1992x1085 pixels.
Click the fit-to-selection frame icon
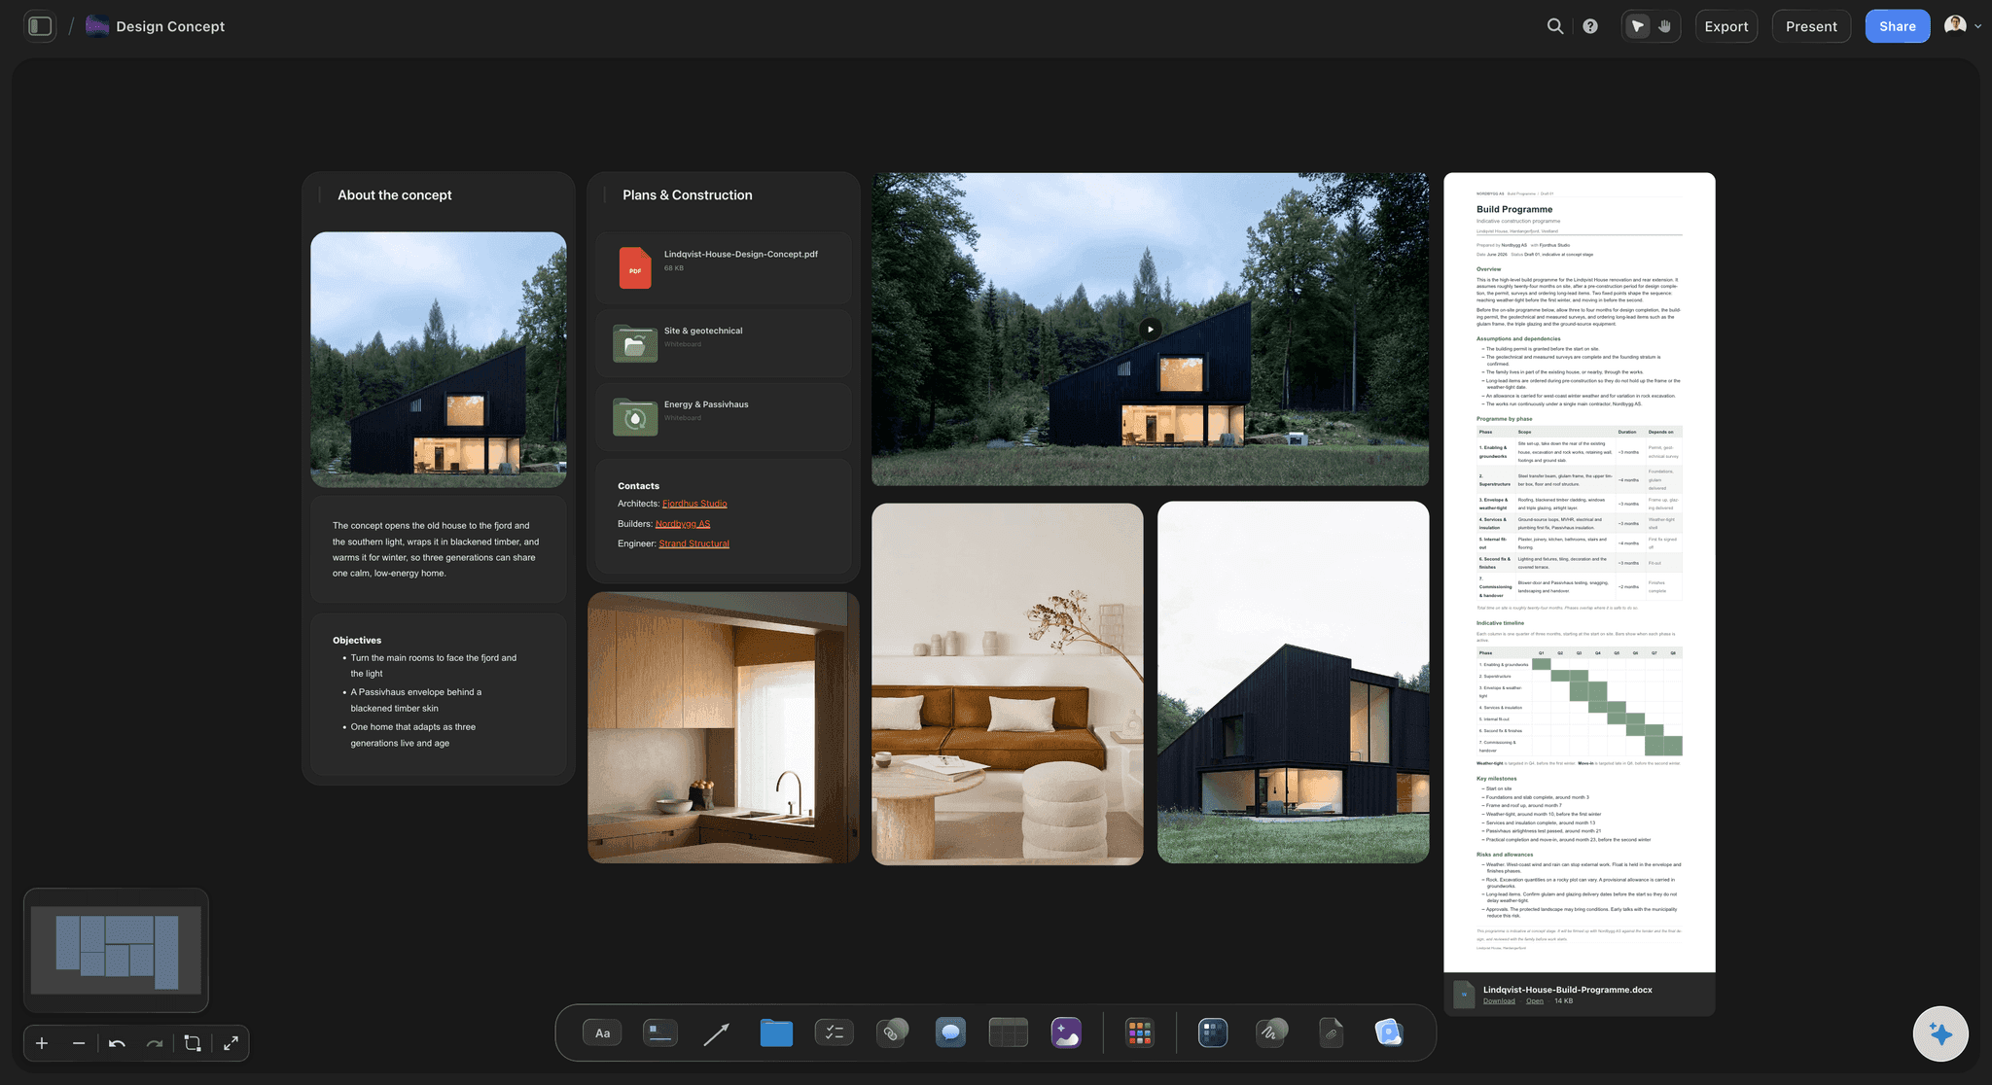pos(193,1043)
